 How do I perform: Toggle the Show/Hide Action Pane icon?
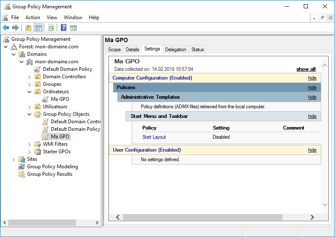pyautogui.click(x=73, y=28)
